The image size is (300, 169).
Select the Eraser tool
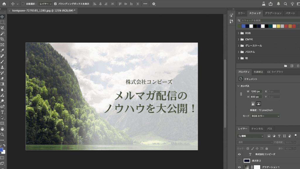click(x=2, y=78)
